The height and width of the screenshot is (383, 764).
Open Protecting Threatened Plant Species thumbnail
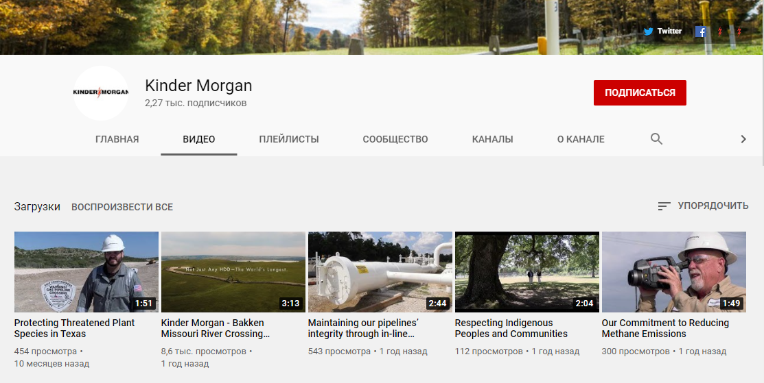pyautogui.click(x=86, y=272)
